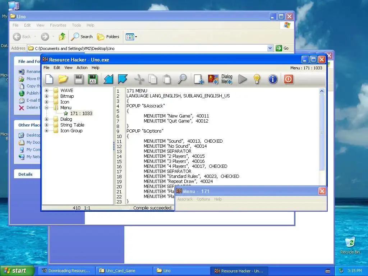The image size is (368, 276).
Task: Click the yellow light bulb icon
Action: pyautogui.click(x=257, y=79)
